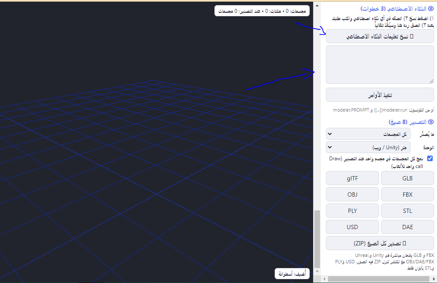Export the model as USD
This screenshot has height=283, width=437.
click(x=352, y=227)
